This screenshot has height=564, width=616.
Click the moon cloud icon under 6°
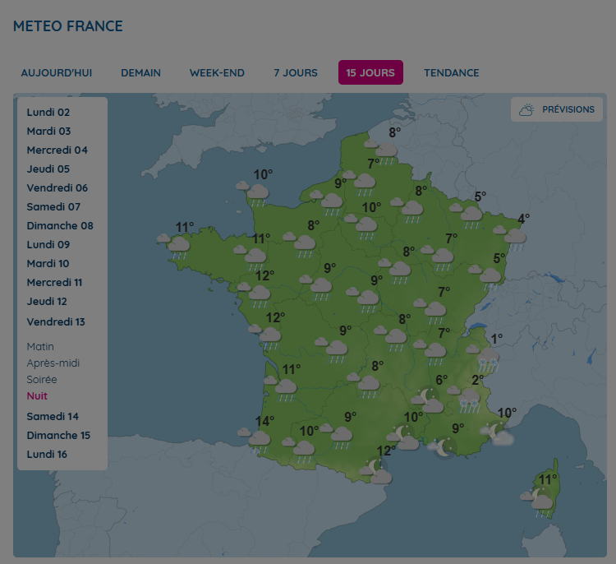tap(427, 400)
